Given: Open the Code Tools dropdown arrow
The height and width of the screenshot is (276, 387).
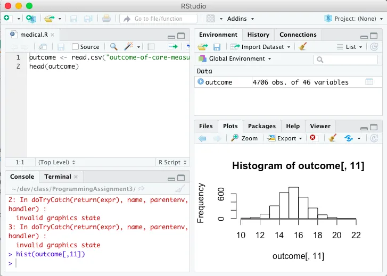Looking at the screenshot, I should pyautogui.click(x=139, y=47).
